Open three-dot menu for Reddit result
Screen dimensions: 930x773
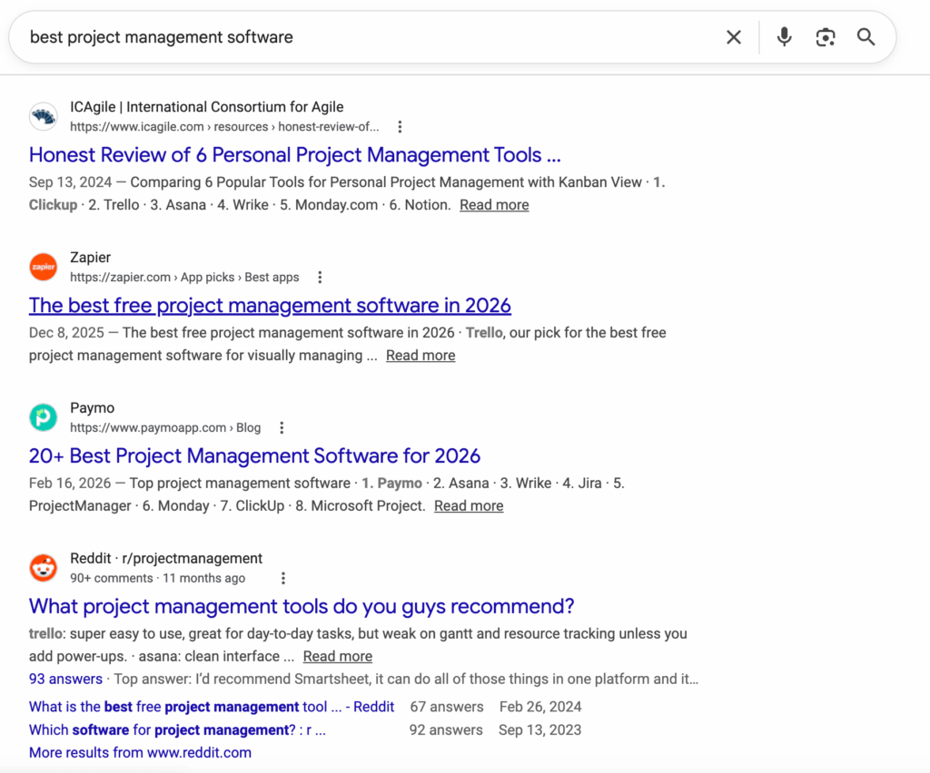coord(283,578)
